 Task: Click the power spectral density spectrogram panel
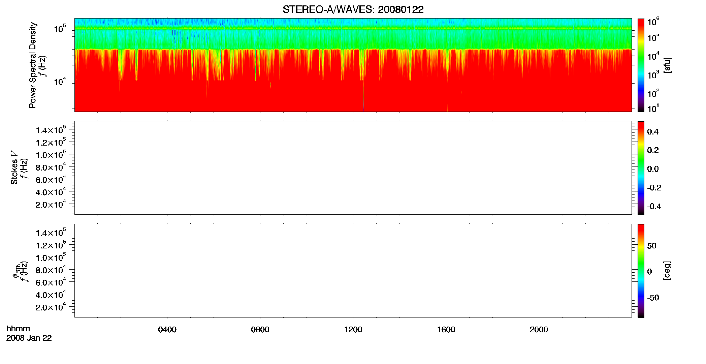[x=353, y=65]
